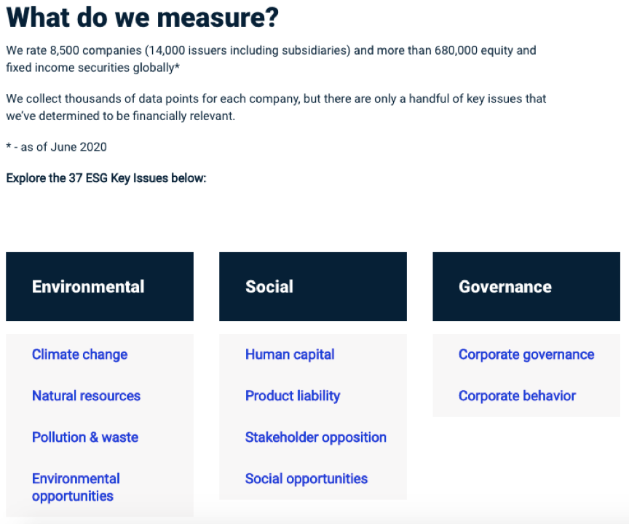This screenshot has height=524, width=629.
Task: Click "Explore the 37 ESG Key Issues" text
Action: point(106,178)
